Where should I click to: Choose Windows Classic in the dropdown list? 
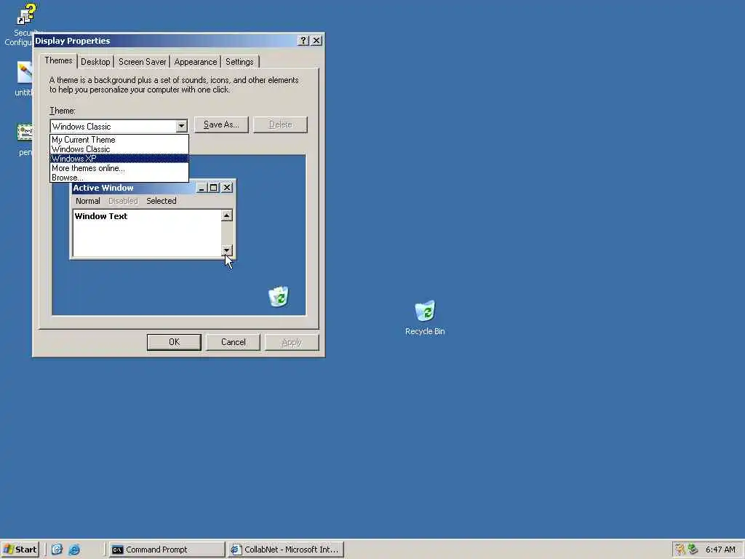(x=119, y=149)
